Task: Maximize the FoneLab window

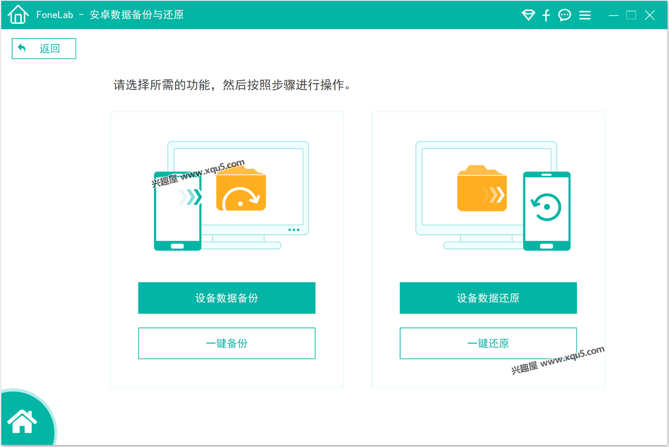Action: (x=631, y=15)
